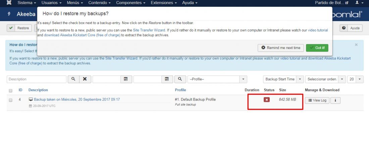Click the help question mark icon beside Ayuda

pyautogui.click(x=344, y=28)
